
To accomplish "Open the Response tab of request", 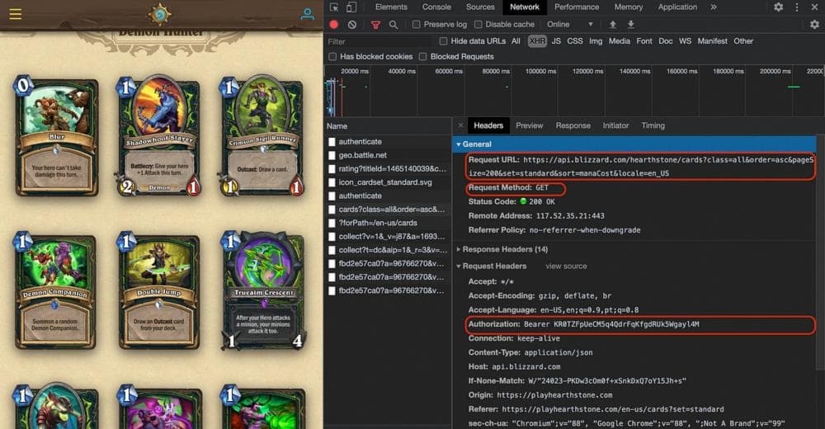I will click(573, 125).
